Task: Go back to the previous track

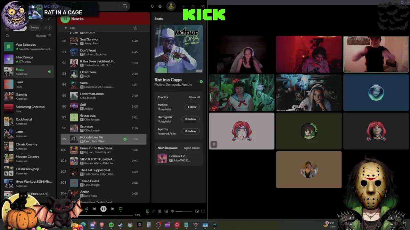Action: pyautogui.click(x=94, y=209)
